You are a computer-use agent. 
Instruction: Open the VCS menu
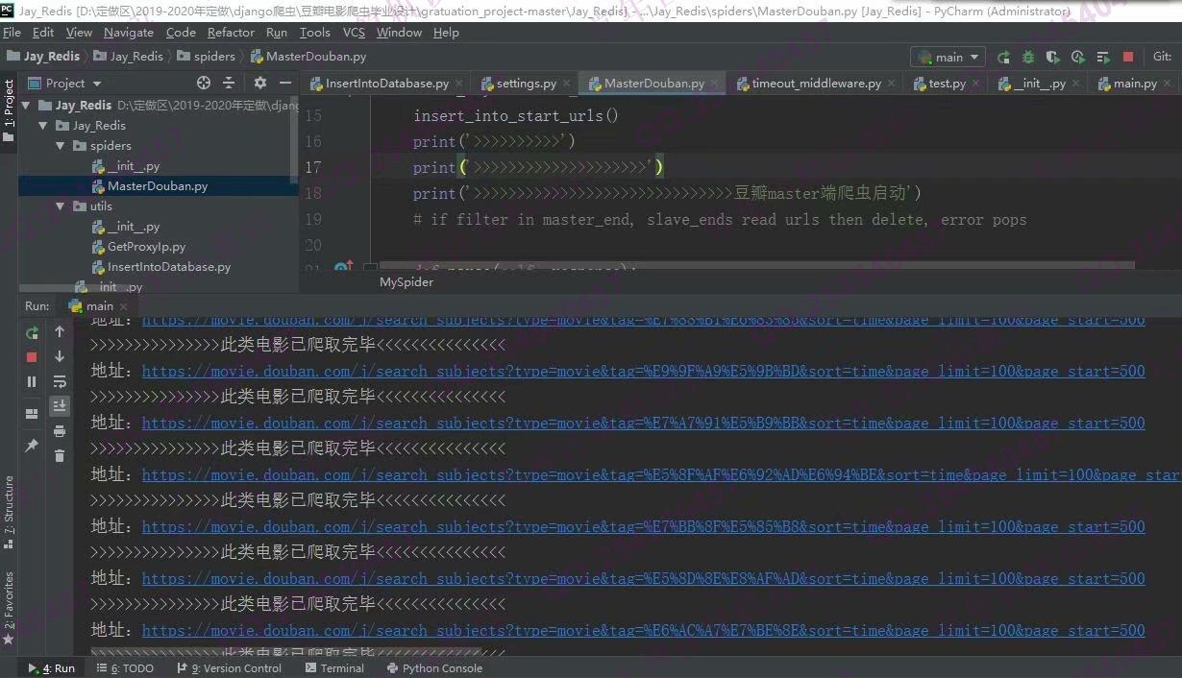pos(354,33)
